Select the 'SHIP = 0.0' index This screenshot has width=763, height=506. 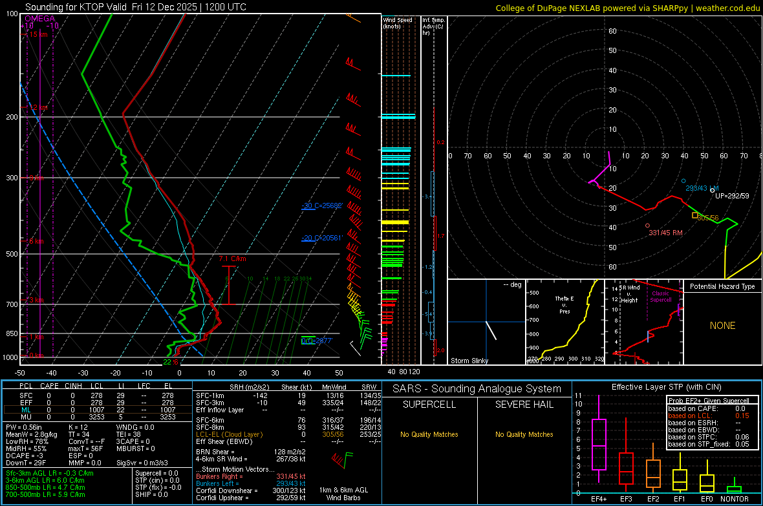tap(151, 494)
